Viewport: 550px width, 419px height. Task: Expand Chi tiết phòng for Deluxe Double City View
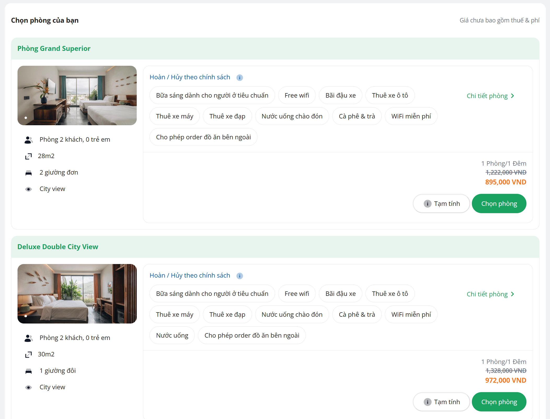[x=490, y=294]
